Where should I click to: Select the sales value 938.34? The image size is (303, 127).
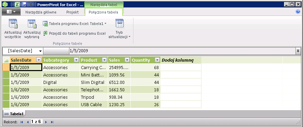(119, 97)
